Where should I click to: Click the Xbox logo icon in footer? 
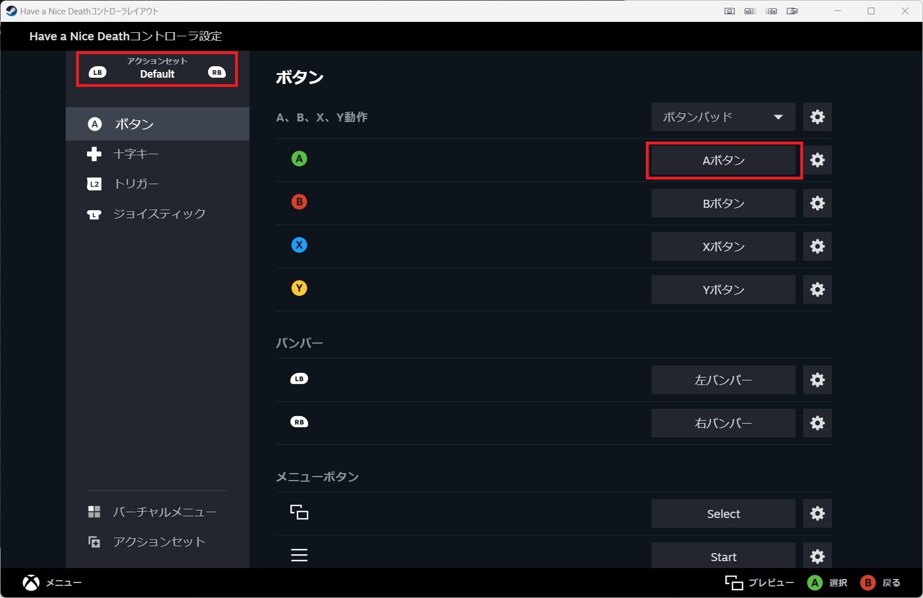[31, 583]
